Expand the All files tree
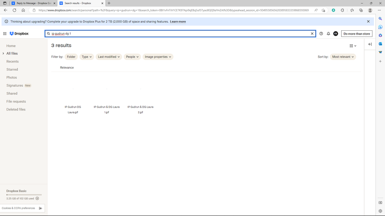The width and height of the screenshot is (385, 216). click(x=3, y=53)
